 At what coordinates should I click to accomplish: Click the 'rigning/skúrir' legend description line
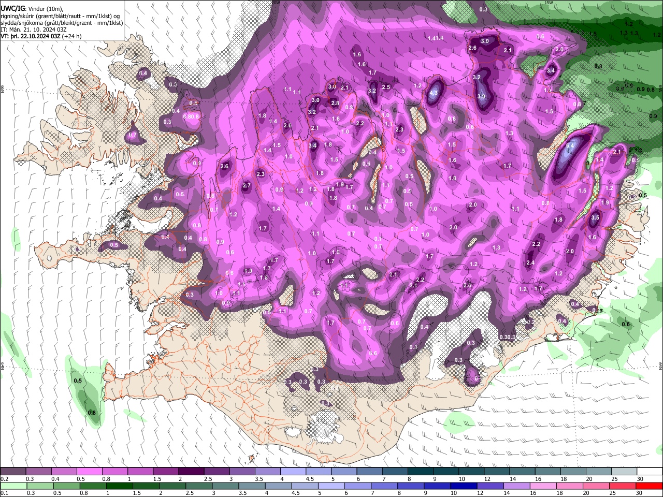tap(61, 16)
